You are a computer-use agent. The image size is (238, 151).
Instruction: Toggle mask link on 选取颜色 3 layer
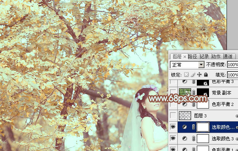point(193,138)
